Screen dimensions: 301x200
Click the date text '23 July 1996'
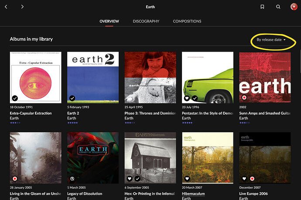pos(191,107)
